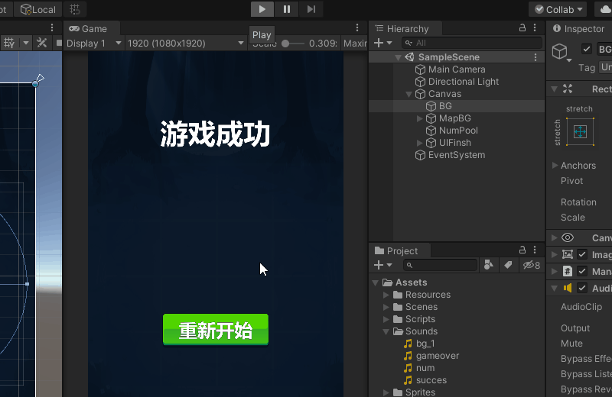The height and width of the screenshot is (397, 612).
Task: Open the SampleScene context options menu
Action: (535, 57)
